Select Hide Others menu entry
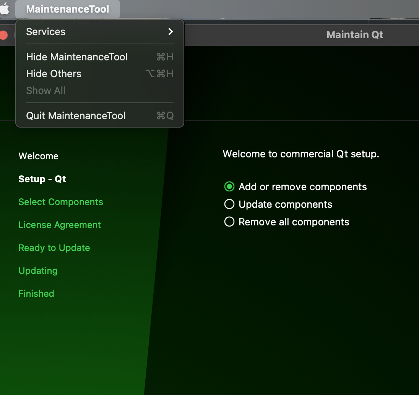 [x=100, y=74]
